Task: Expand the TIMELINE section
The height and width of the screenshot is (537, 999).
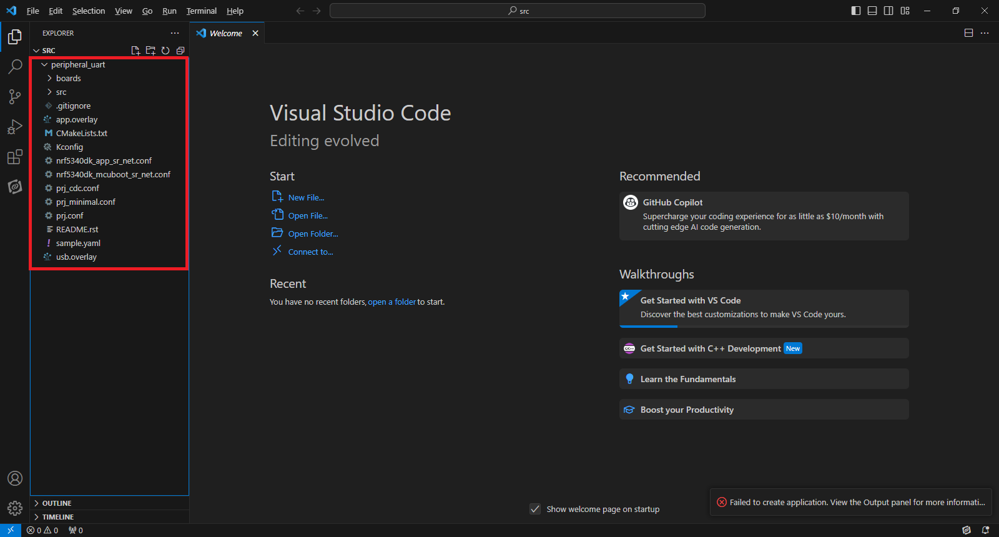Action: [58, 517]
